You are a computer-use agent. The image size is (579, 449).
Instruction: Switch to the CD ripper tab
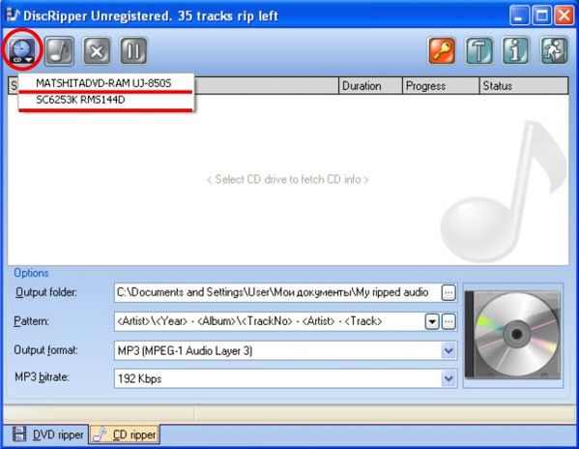pyautogui.click(x=125, y=434)
